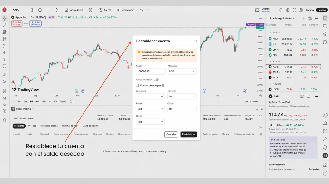329x184 pixels.
Task: Open the help question mark icon
Action: (x=325, y=173)
